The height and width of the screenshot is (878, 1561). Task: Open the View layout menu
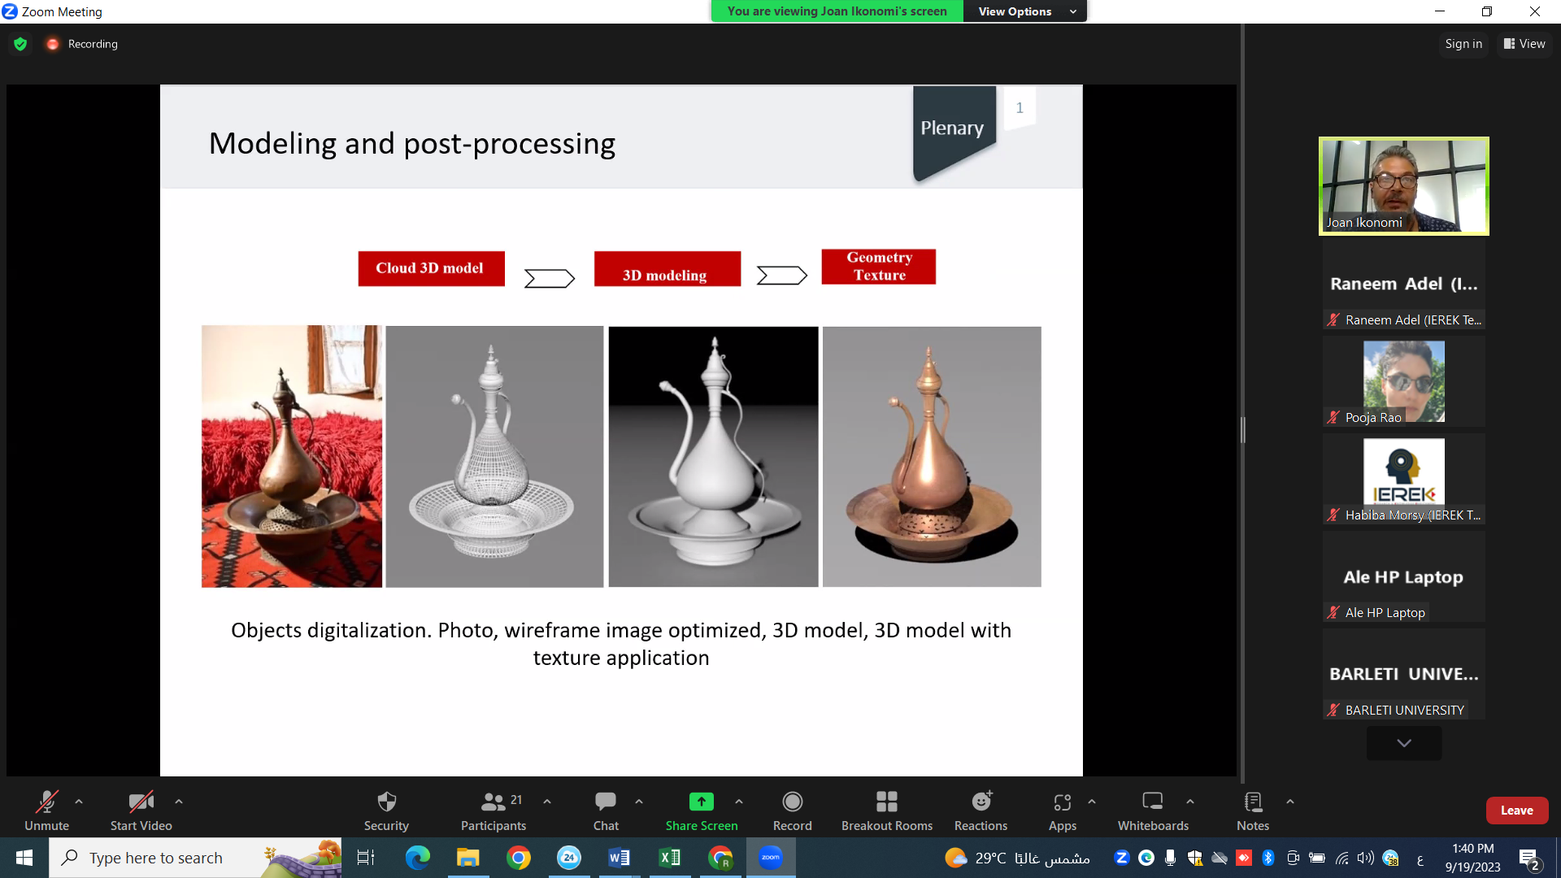tap(1524, 44)
